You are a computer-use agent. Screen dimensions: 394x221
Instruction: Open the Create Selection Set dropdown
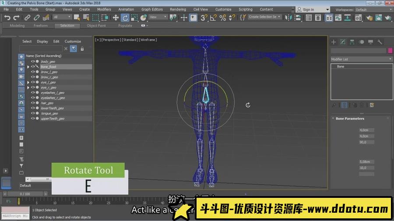click(x=264, y=17)
